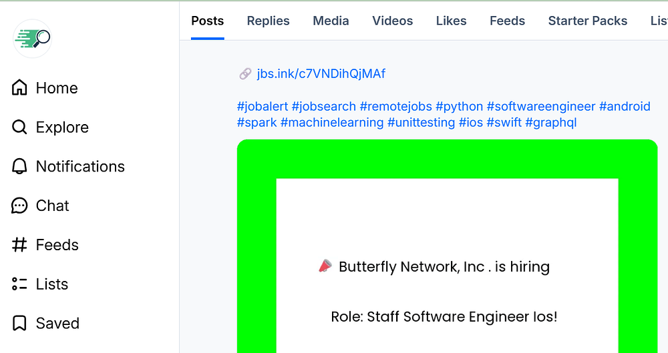Image resolution: width=668 pixels, height=353 pixels.
Task: Go to Home in sidebar
Action: 57,88
